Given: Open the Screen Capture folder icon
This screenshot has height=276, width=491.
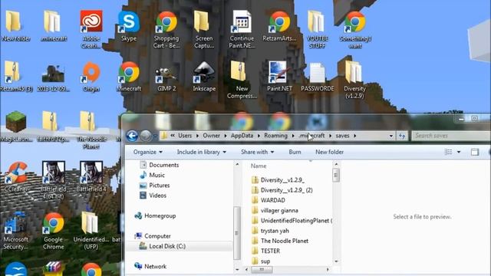Looking at the screenshot, I should [204, 30].
